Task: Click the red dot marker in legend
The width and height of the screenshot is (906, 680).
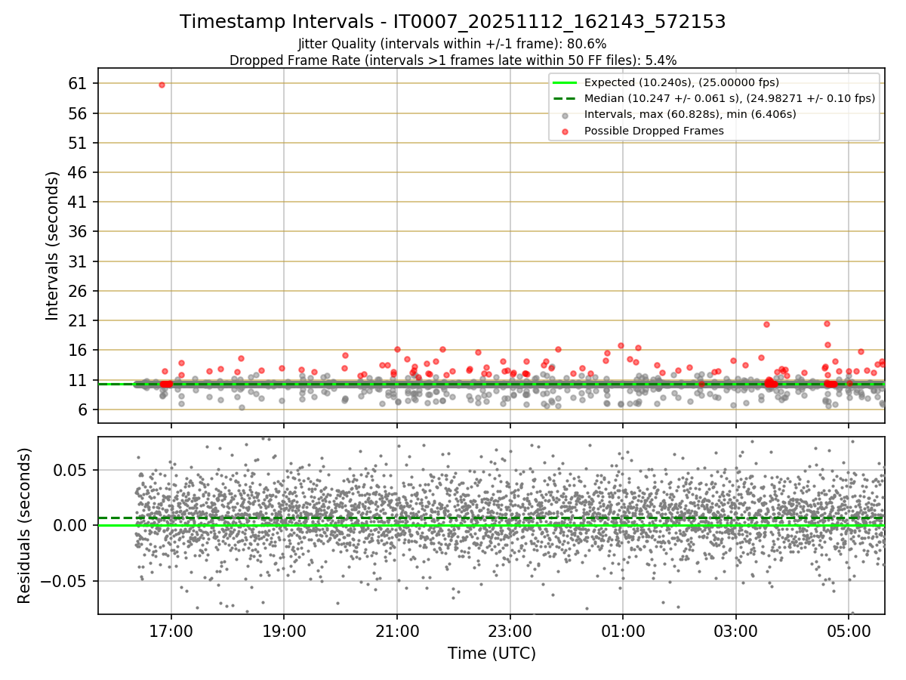Action: click(565, 131)
